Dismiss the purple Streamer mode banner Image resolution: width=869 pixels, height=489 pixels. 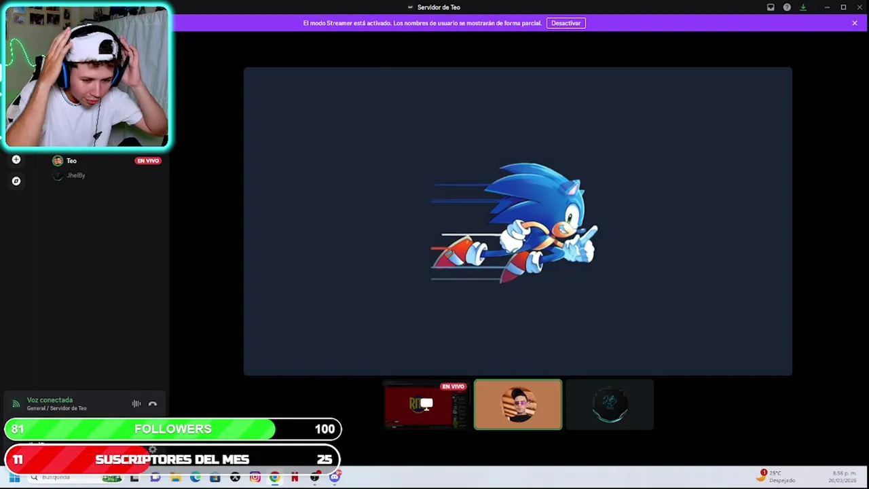pos(855,23)
